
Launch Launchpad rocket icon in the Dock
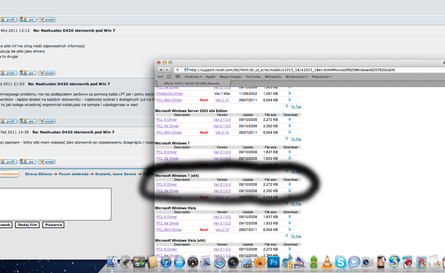[x=126, y=262]
